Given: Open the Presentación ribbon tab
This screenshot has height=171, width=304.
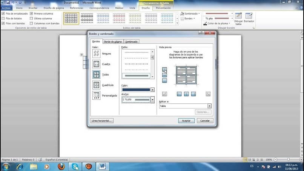Looking at the screenshot, I should [x=163, y=8].
